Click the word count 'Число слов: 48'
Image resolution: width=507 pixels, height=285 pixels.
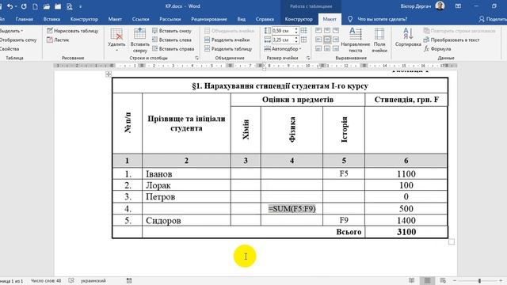pyautogui.click(x=46, y=281)
